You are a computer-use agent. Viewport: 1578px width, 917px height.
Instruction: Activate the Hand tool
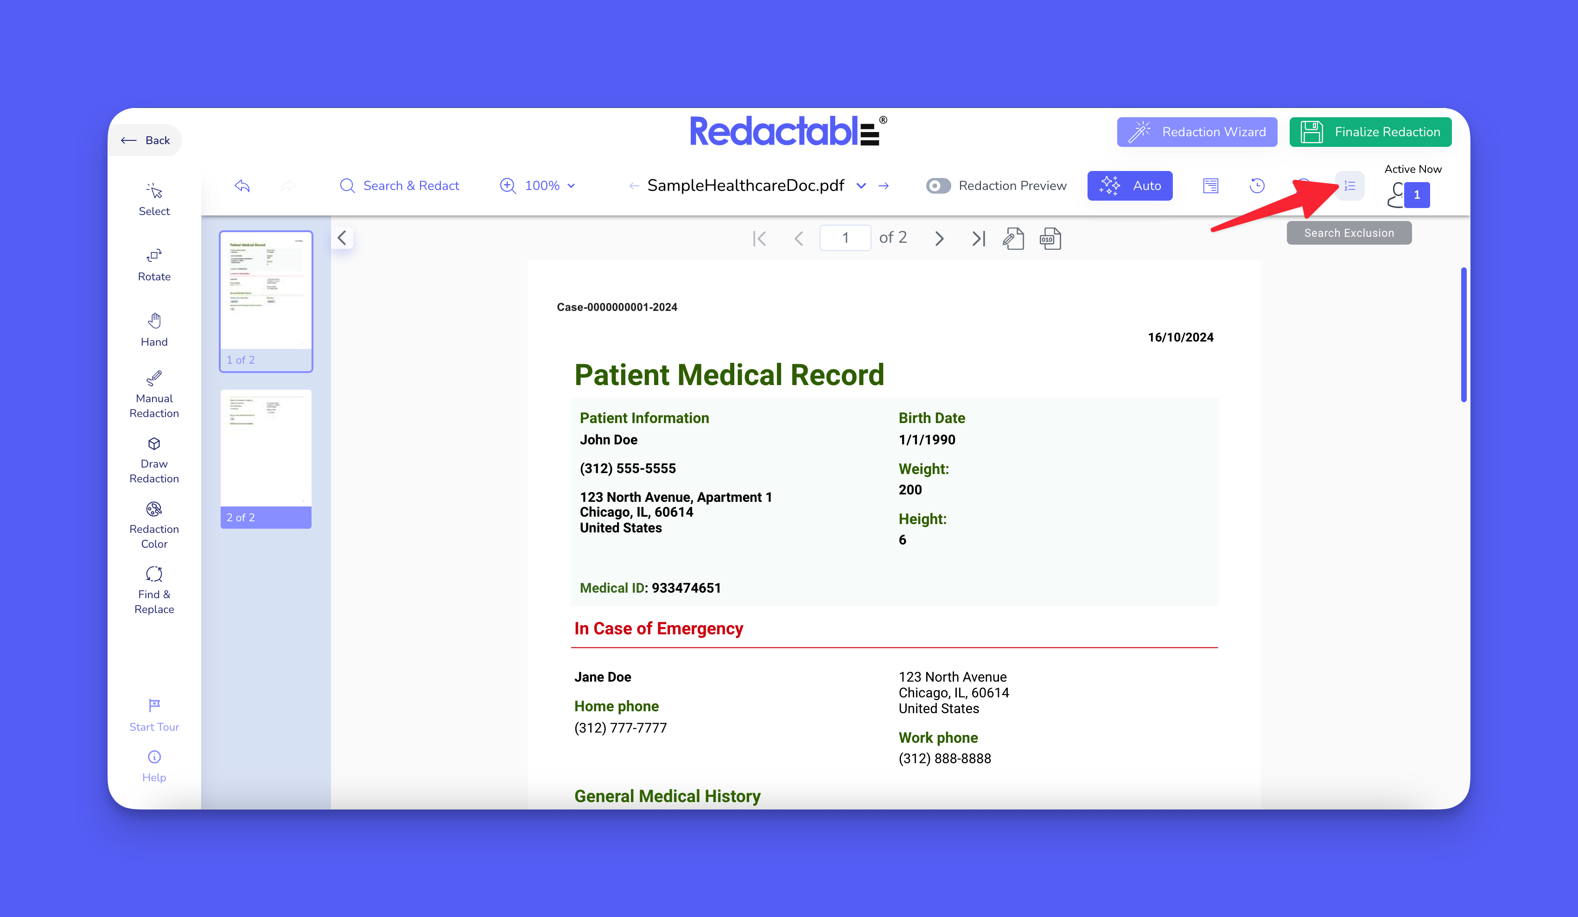pos(154,329)
